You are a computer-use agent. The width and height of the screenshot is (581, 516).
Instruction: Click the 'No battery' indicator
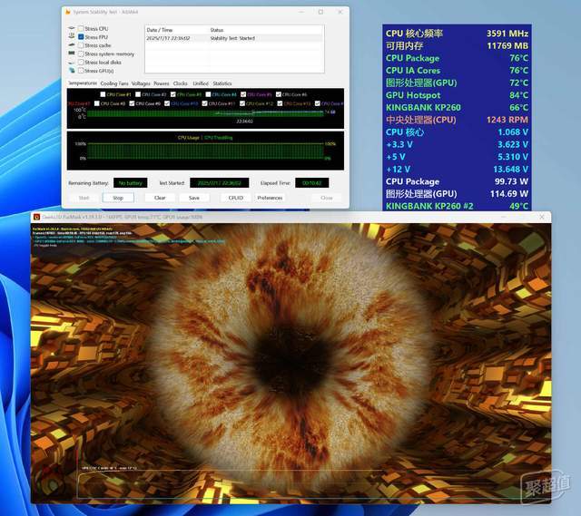tap(131, 183)
